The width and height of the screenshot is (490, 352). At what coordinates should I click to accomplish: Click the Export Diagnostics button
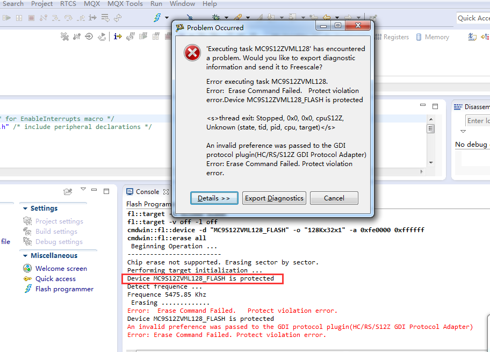(x=274, y=198)
